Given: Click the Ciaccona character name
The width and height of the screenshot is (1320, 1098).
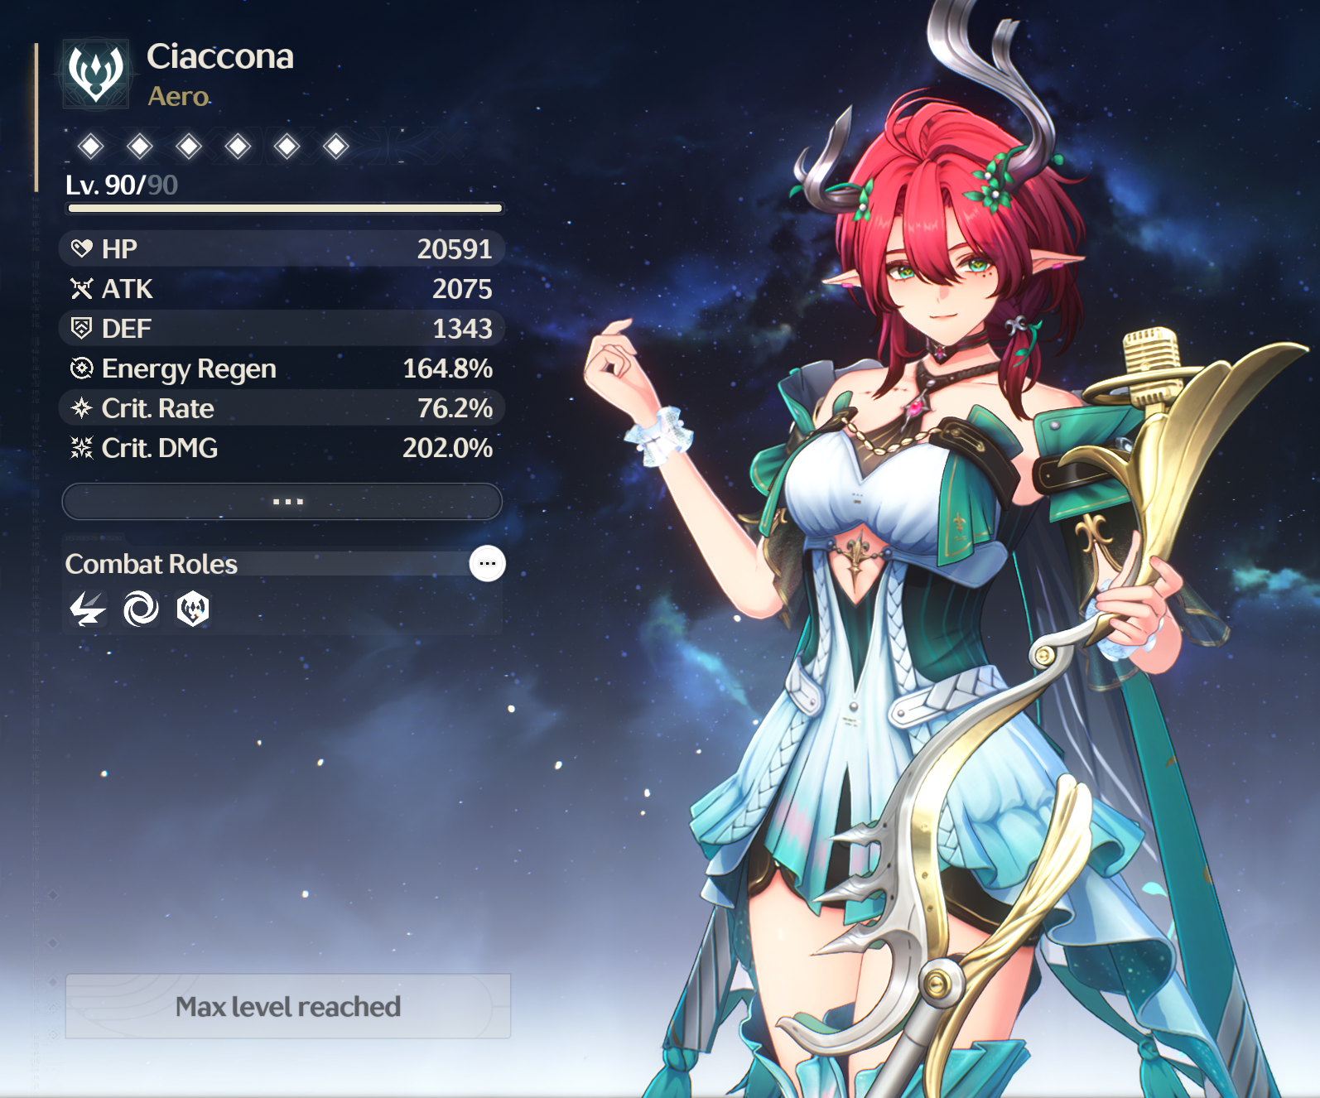Looking at the screenshot, I should tap(220, 56).
